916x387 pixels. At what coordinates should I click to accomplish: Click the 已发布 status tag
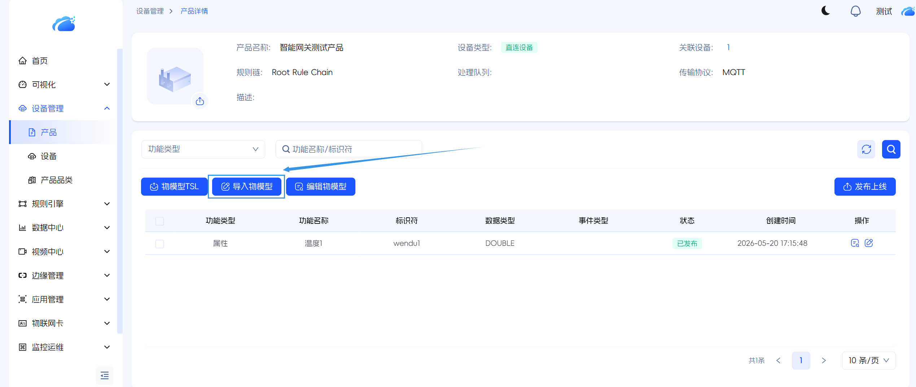687,243
